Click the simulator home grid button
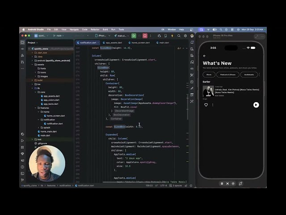The image size is (286, 215). point(222,184)
